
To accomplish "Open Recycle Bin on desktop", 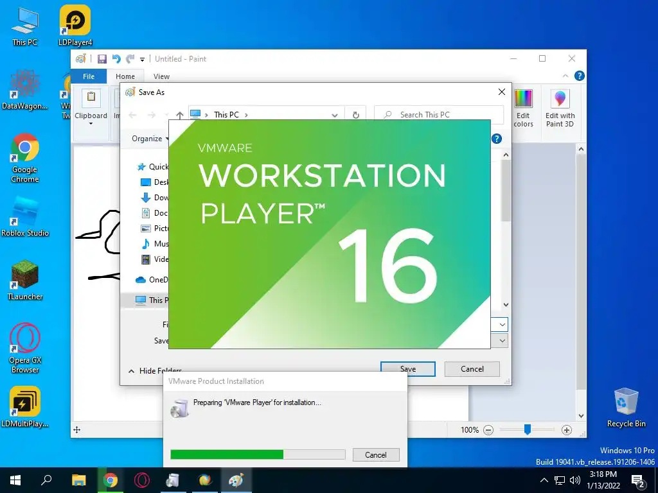I will [x=626, y=408].
